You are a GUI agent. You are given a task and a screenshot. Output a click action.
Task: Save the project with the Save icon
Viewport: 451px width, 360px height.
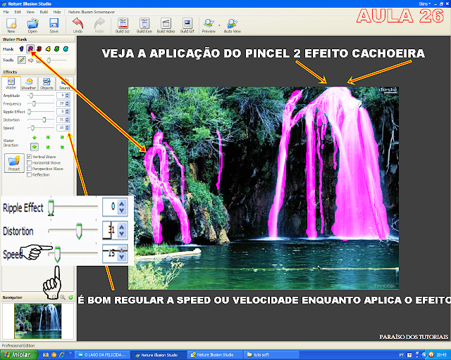tap(54, 25)
